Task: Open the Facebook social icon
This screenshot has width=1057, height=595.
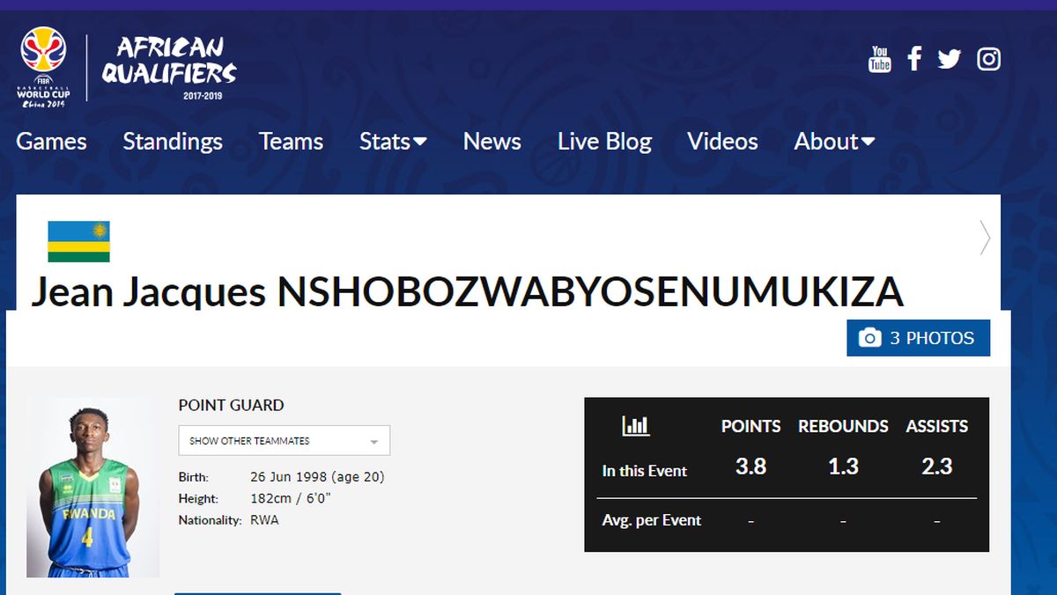Action: click(x=914, y=59)
